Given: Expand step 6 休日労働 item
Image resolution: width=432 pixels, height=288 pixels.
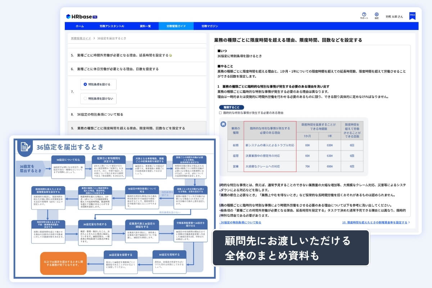Looking at the screenshot, I should pyautogui.click(x=137, y=69).
